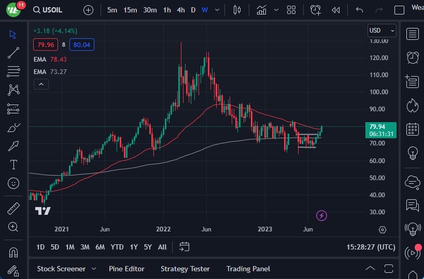Toggle magnet mode on
Screen dimensions: 424x279
click(13, 252)
